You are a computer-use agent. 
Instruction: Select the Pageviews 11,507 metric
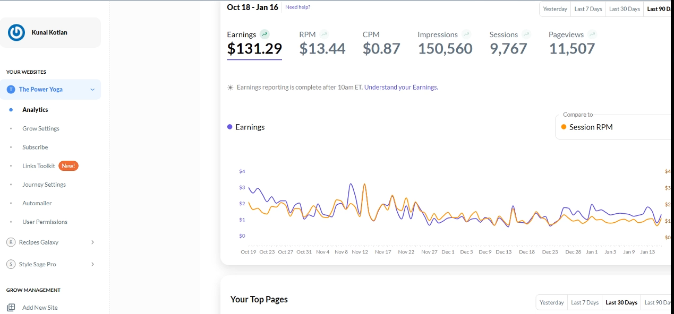tap(573, 43)
